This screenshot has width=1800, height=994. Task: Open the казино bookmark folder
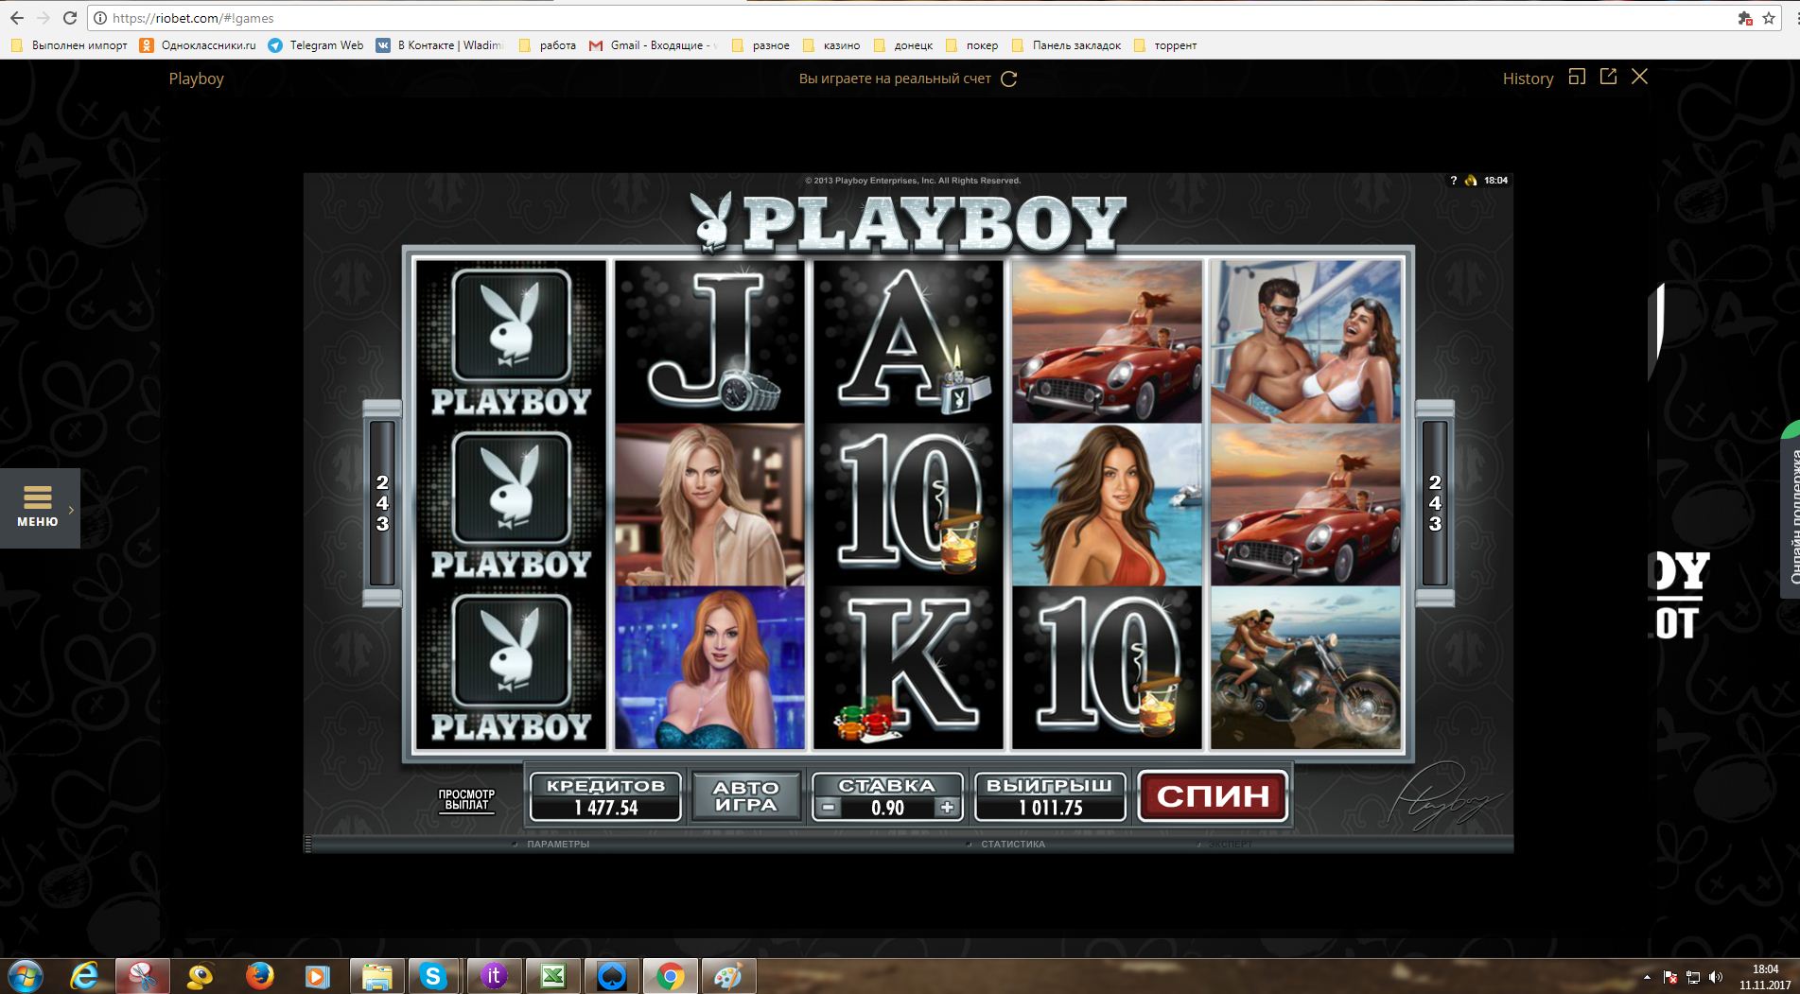831,45
